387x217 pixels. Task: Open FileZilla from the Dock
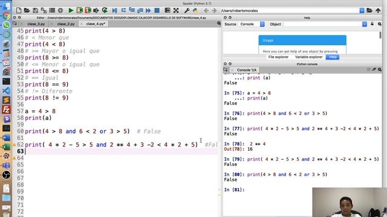tap(6, 110)
